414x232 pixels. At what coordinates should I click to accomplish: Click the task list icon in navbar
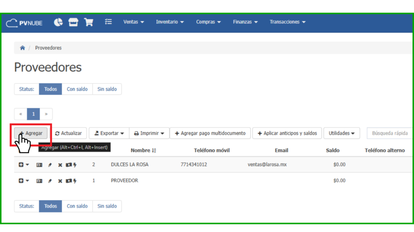[x=108, y=22]
